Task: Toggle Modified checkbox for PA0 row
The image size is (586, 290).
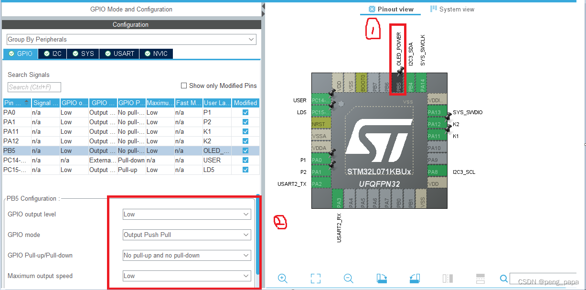Action: coord(245,112)
